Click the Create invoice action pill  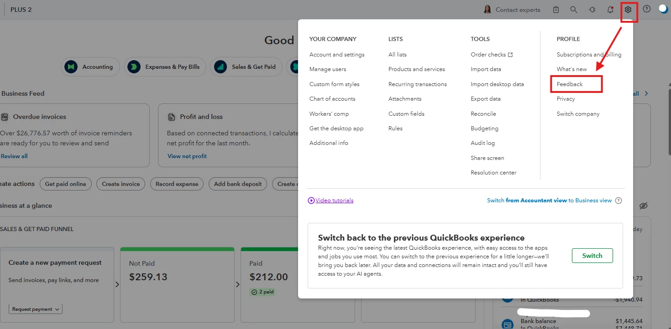tap(121, 184)
